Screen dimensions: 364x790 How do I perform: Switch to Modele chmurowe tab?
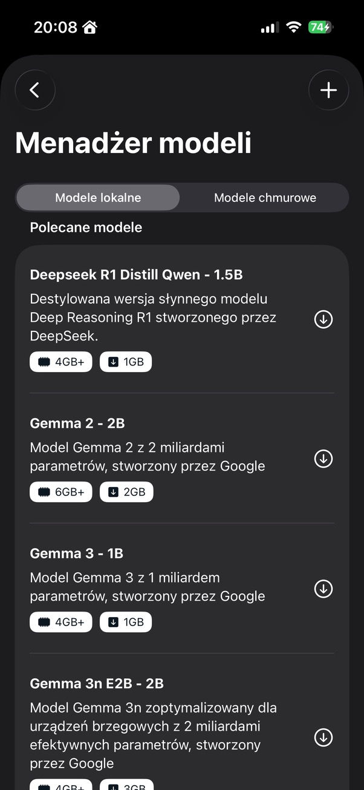pos(265,198)
